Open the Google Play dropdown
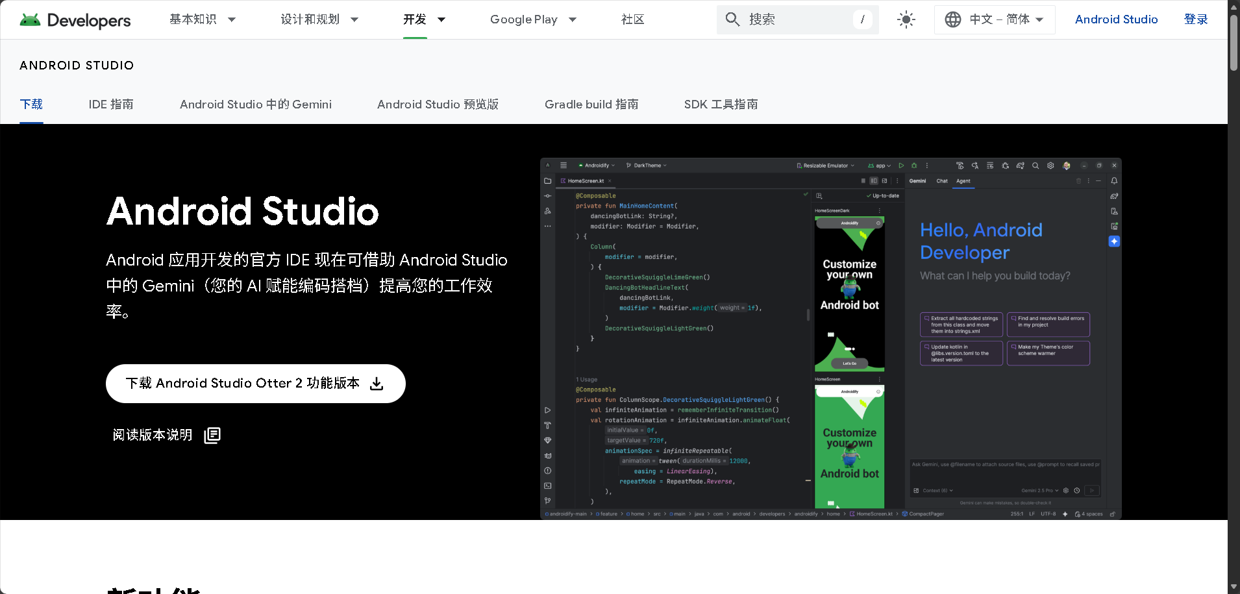 tap(532, 19)
